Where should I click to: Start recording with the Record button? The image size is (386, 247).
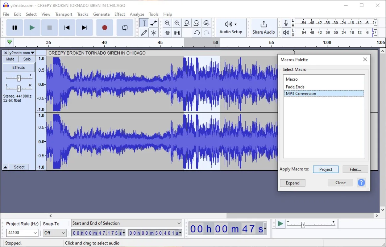[105, 28]
